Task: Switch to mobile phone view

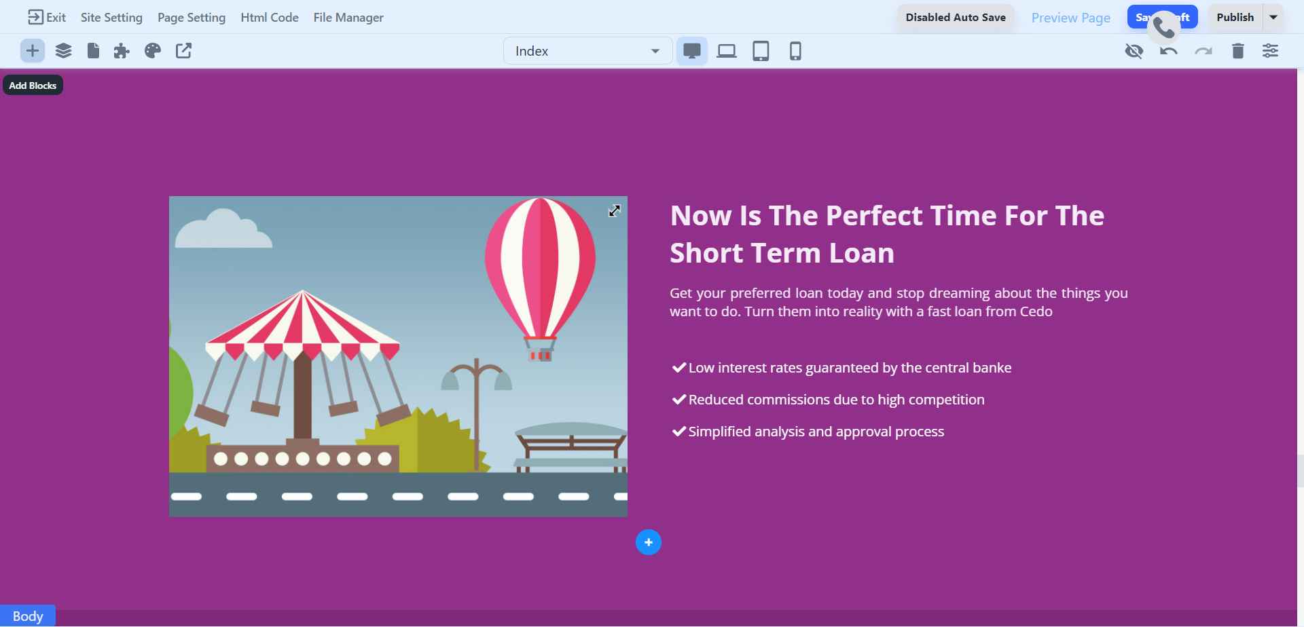Action: [795, 51]
